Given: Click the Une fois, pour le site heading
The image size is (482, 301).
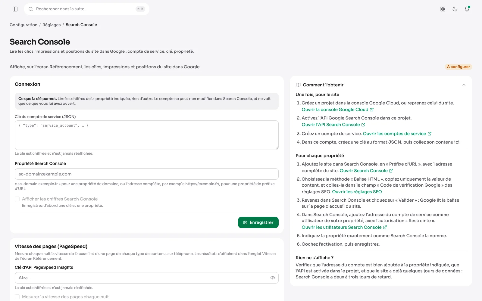Looking at the screenshot, I should coord(318,95).
